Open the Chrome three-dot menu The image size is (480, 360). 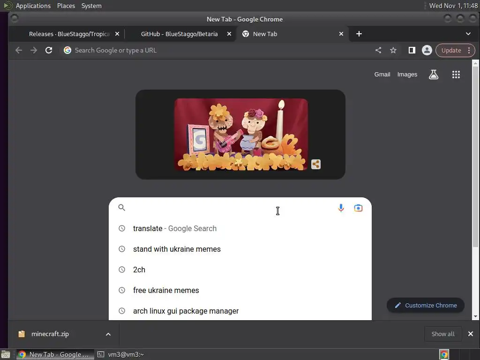tap(469, 50)
